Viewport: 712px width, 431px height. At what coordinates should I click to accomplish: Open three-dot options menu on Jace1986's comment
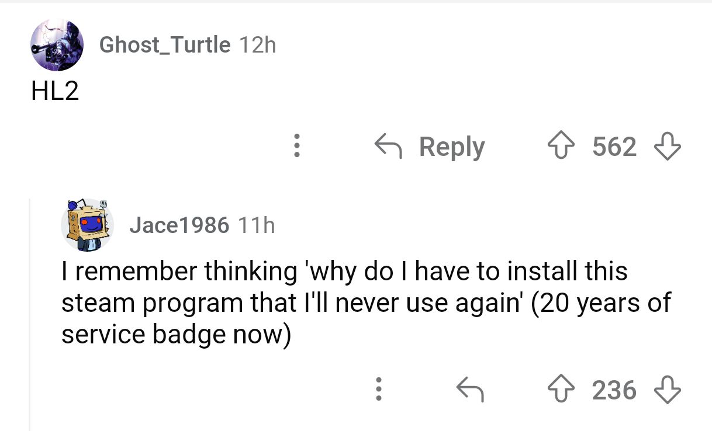pos(379,390)
